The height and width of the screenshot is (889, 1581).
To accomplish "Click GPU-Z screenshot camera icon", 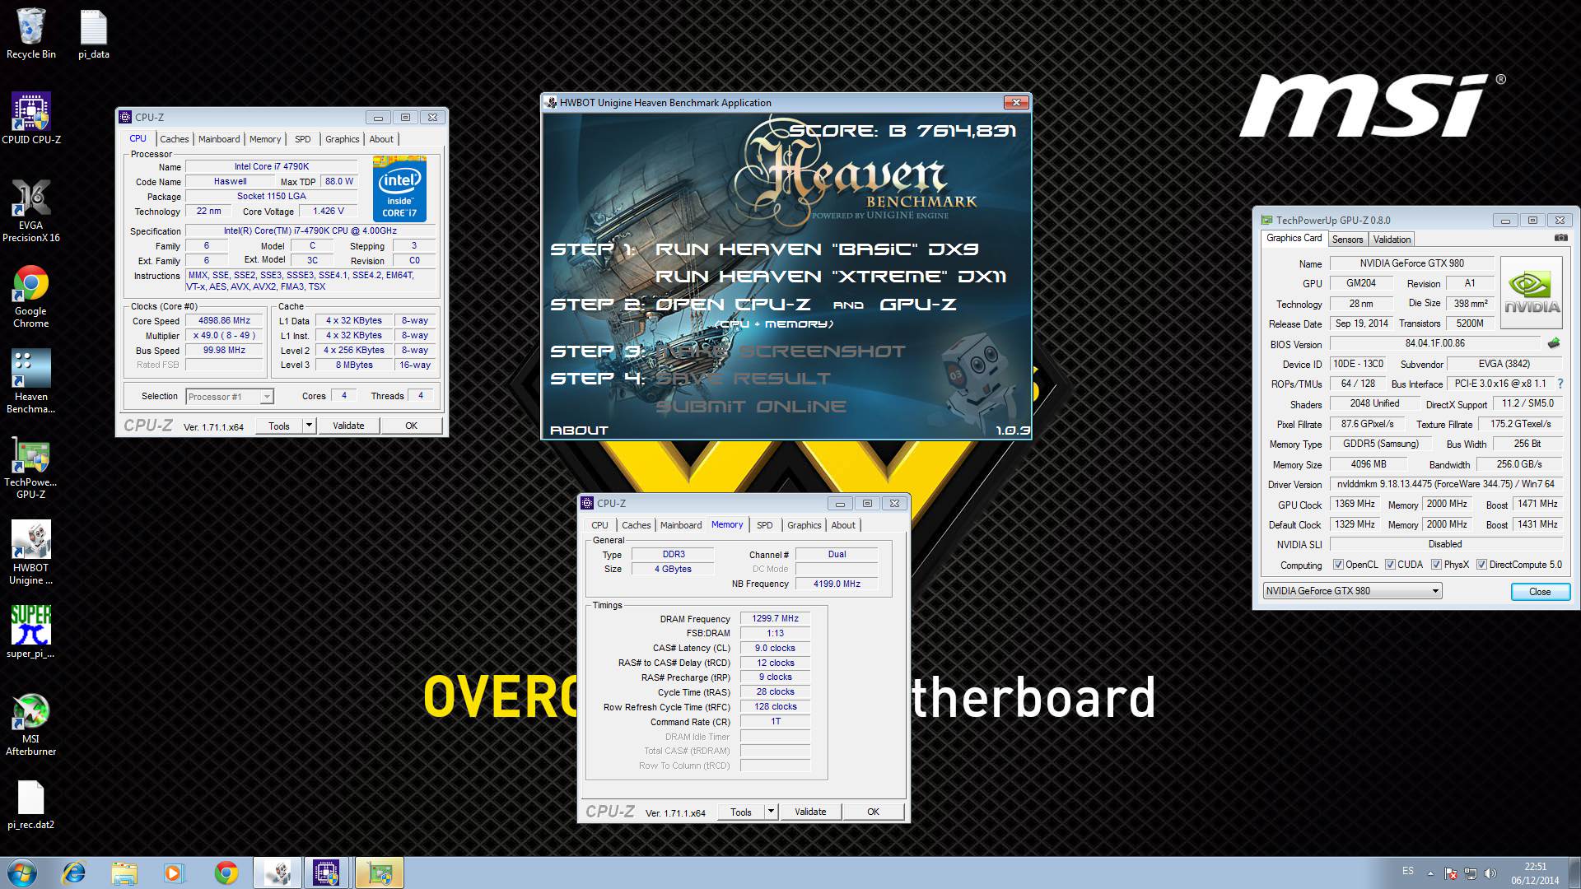I will (1560, 238).
